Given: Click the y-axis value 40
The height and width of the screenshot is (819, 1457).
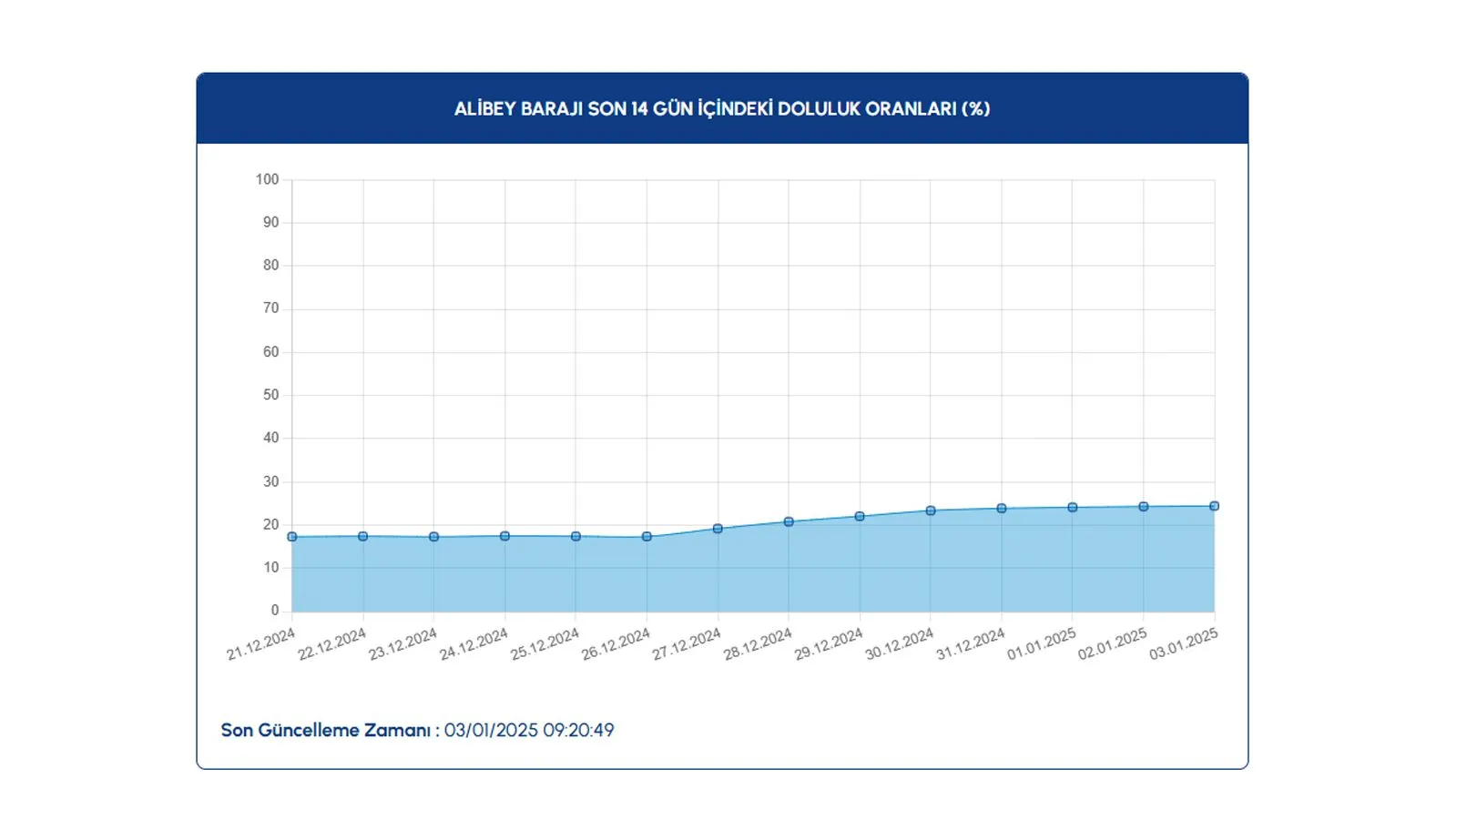Looking at the screenshot, I should coord(271,438).
